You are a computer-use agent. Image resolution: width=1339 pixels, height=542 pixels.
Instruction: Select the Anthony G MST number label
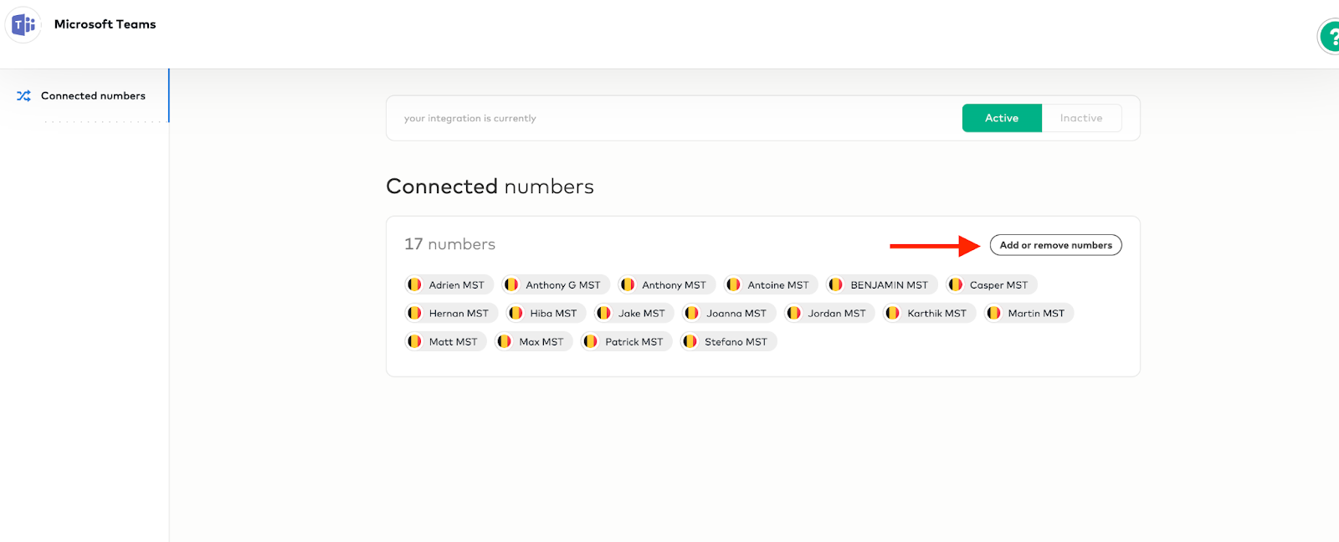pos(563,285)
